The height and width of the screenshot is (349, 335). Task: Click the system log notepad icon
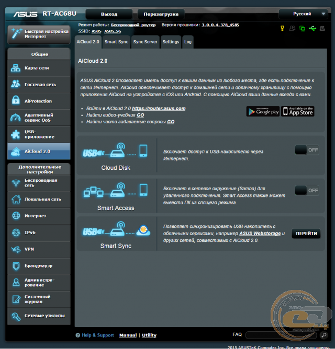click(x=16, y=299)
